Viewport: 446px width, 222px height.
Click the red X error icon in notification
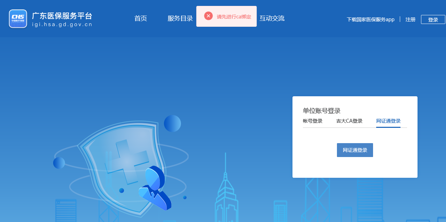(x=208, y=16)
